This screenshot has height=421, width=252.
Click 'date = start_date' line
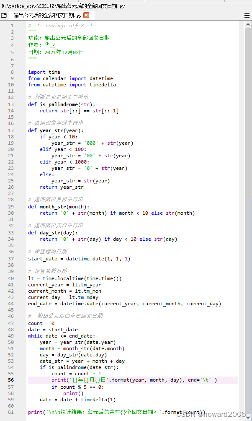pos(53,330)
